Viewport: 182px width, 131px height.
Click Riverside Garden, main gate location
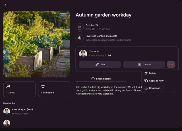click(x=102, y=36)
